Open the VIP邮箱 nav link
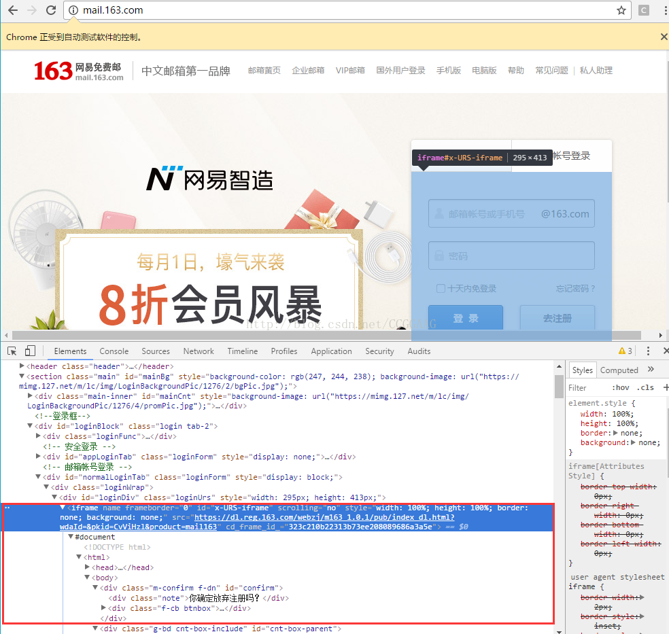The image size is (669, 634). pyautogui.click(x=350, y=71)
